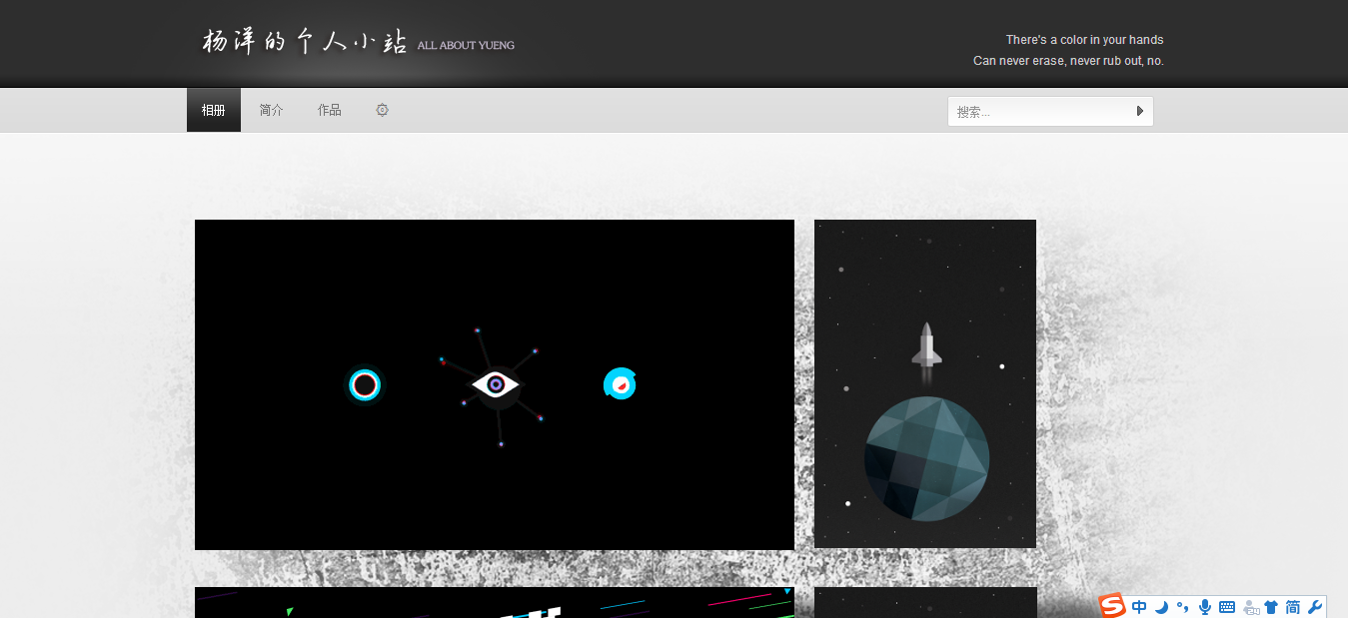Open the rocket and planet artwork thumbnail
Viewport: 1348px width, 618px height.
[925, 383]
